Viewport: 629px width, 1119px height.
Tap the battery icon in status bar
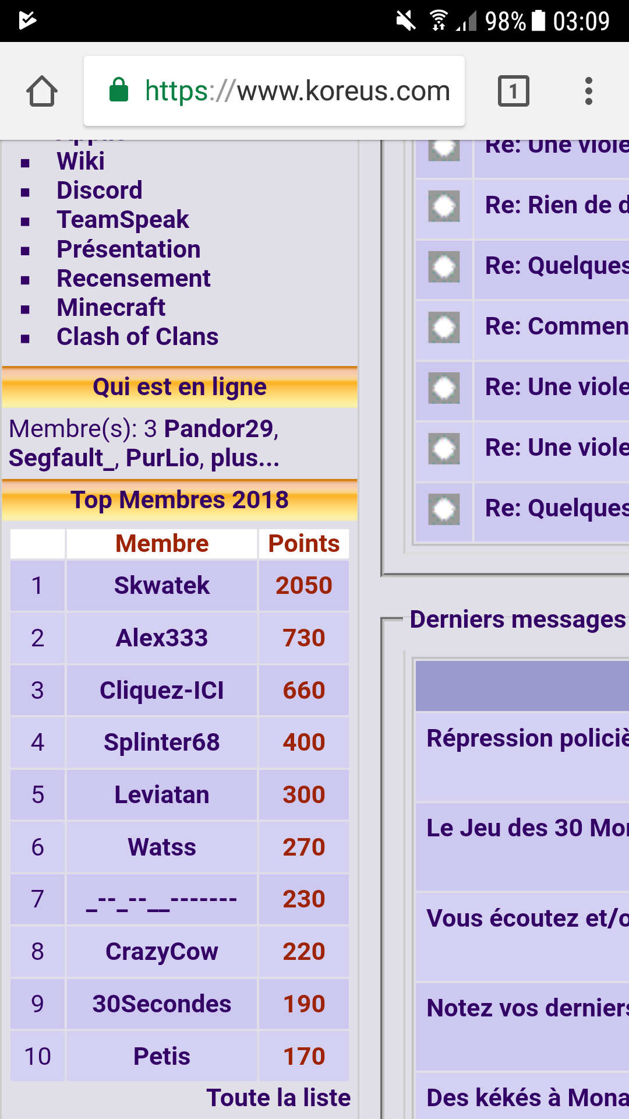[538, 20]
